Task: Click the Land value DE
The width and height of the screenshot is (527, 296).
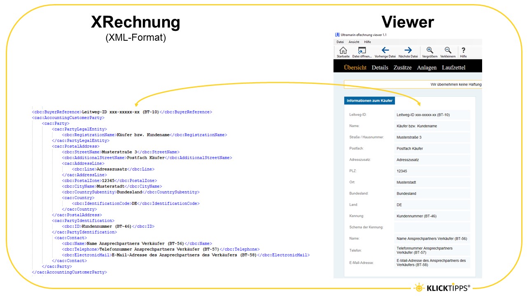Action: [432, 205]
